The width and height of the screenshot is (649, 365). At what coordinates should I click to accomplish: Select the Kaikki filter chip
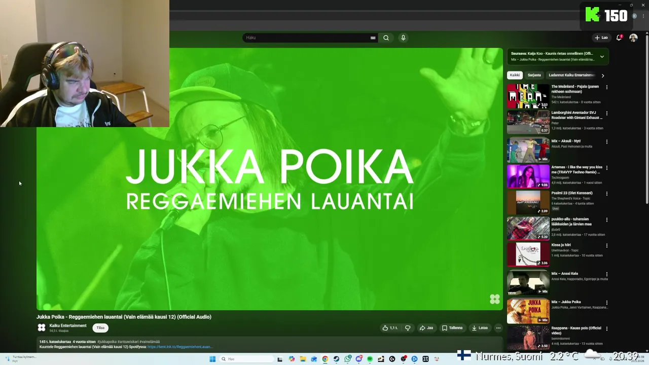coord(515,75)
